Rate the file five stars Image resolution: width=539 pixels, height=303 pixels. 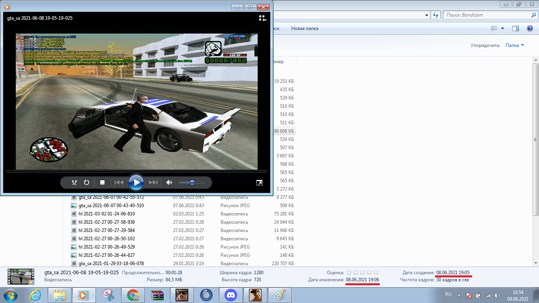point(376,272)
